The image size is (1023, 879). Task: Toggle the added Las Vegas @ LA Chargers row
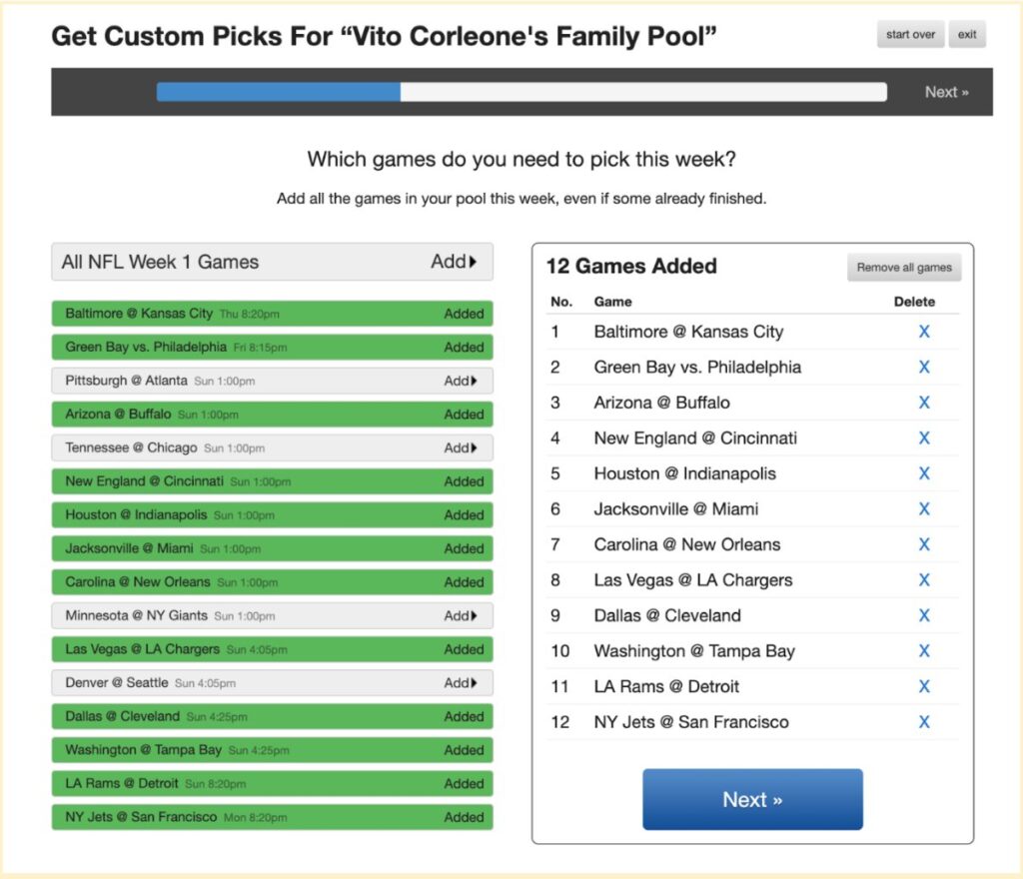(x=272, y=649)
